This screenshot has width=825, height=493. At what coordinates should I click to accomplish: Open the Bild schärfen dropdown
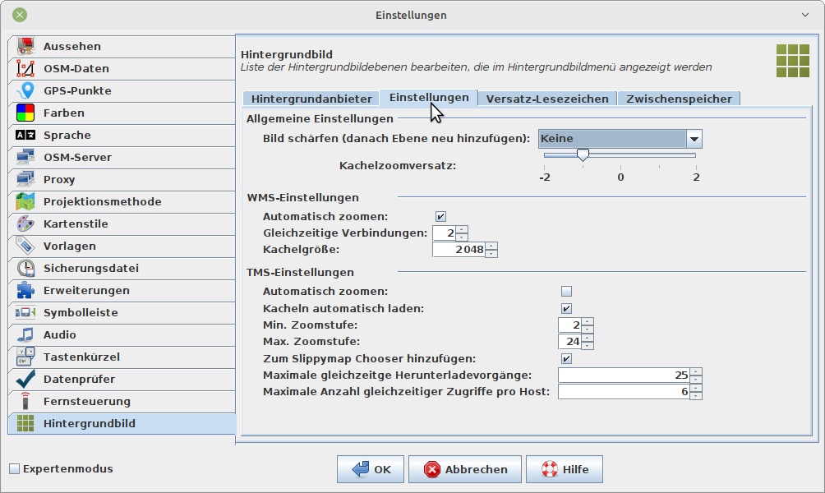click(694, 139)
